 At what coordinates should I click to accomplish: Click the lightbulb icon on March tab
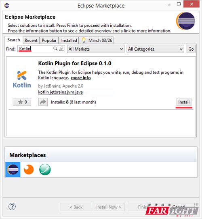84,40
